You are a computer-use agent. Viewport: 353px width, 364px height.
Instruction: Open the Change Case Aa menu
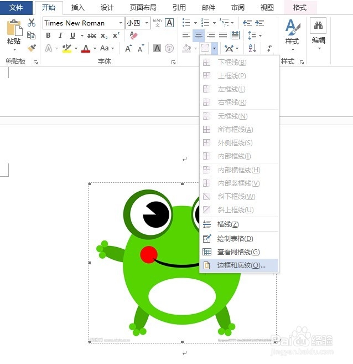(x=107, y=48)
